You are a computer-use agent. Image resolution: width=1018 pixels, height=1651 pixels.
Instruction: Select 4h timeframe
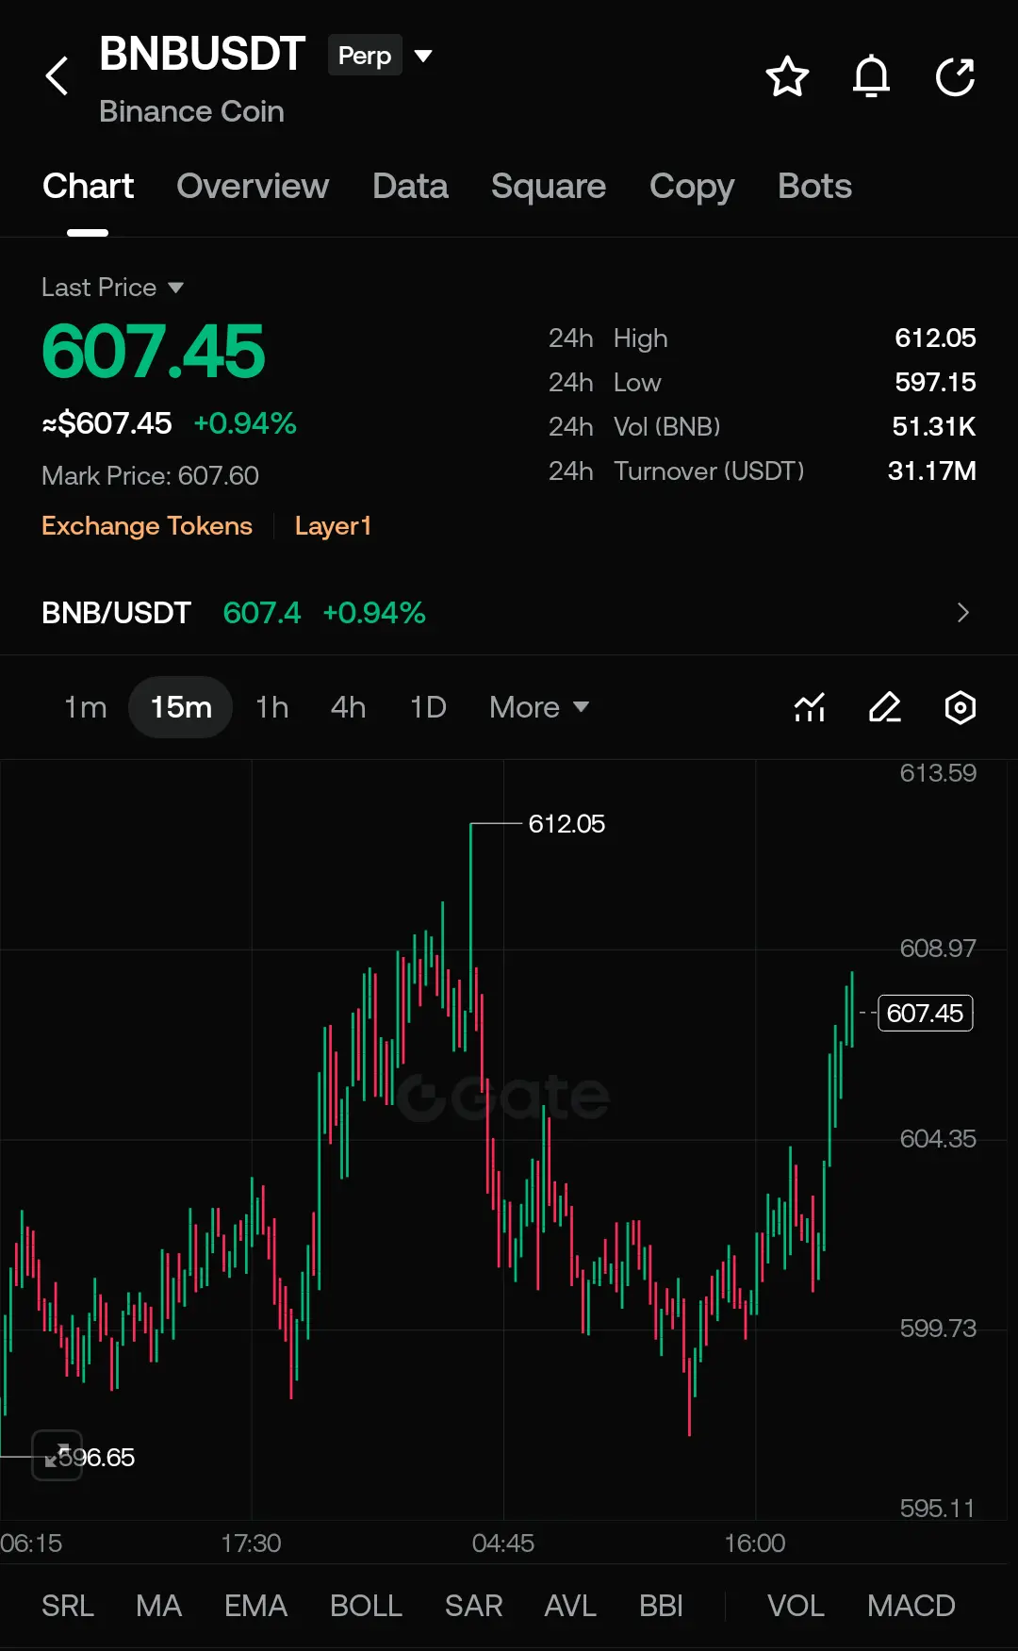point(348,707)
